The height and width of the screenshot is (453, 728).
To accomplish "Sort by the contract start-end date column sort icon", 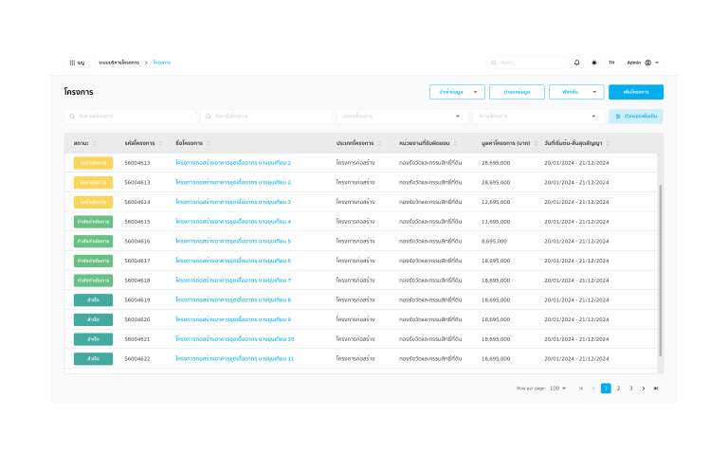I will pos(609,143).
